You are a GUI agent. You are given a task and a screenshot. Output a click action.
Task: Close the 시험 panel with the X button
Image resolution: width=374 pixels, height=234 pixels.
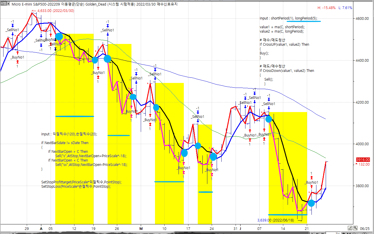coord(8,4)
